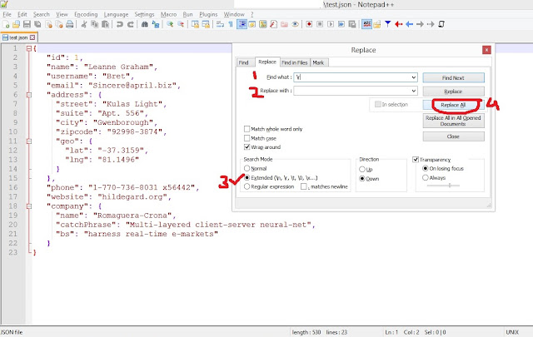Stop macro recording with the square icon

pos(320,24)
